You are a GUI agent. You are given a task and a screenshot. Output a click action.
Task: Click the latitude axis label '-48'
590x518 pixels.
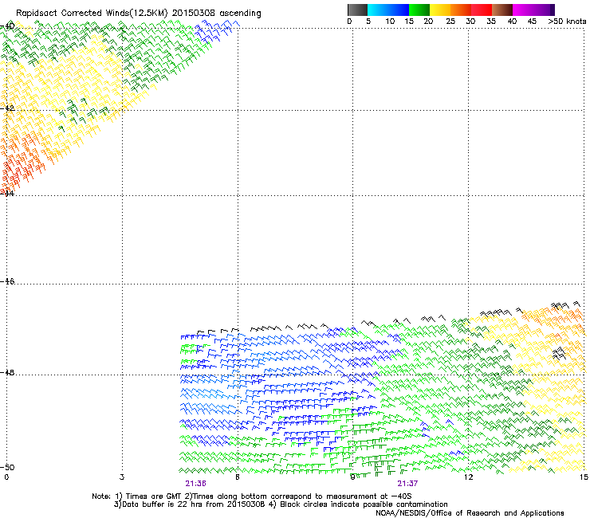(x=7, y=372)
